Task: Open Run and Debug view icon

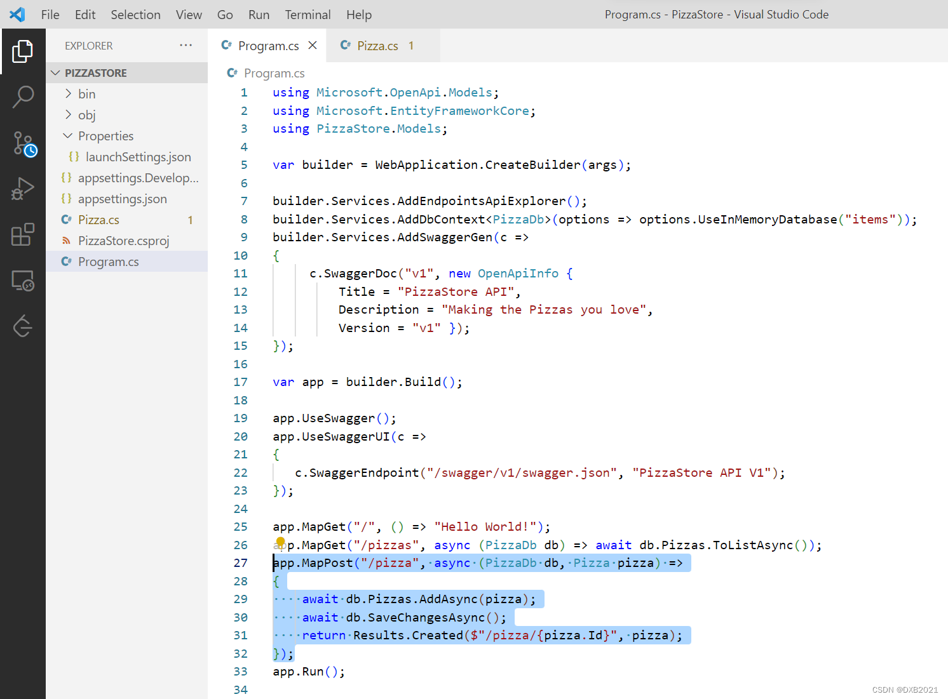Action: (x=22, y=189)
